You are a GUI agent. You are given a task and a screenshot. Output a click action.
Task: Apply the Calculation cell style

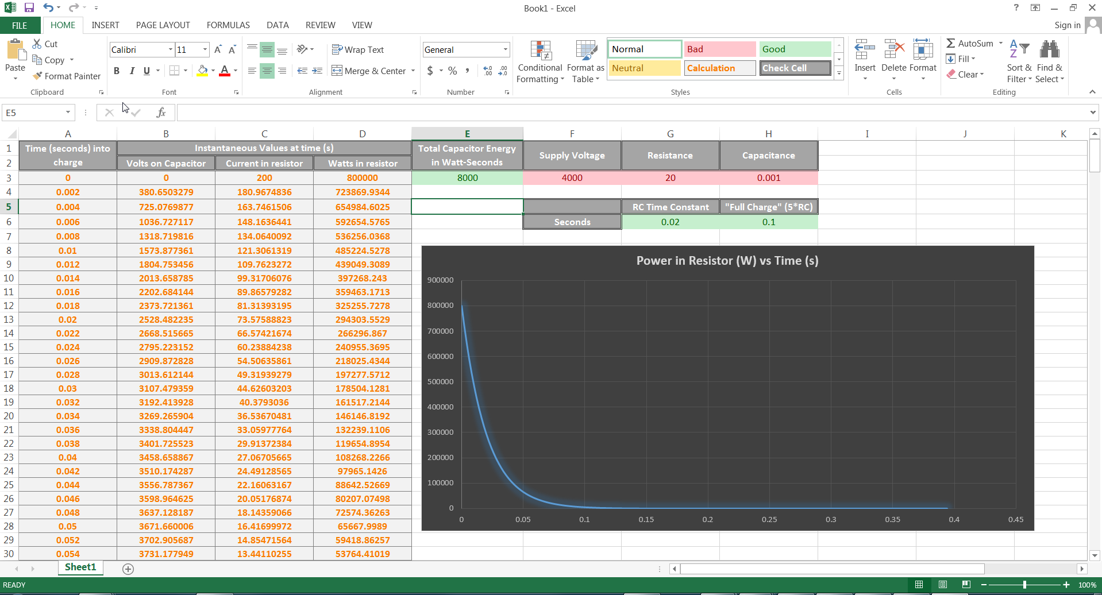(720, 68)
